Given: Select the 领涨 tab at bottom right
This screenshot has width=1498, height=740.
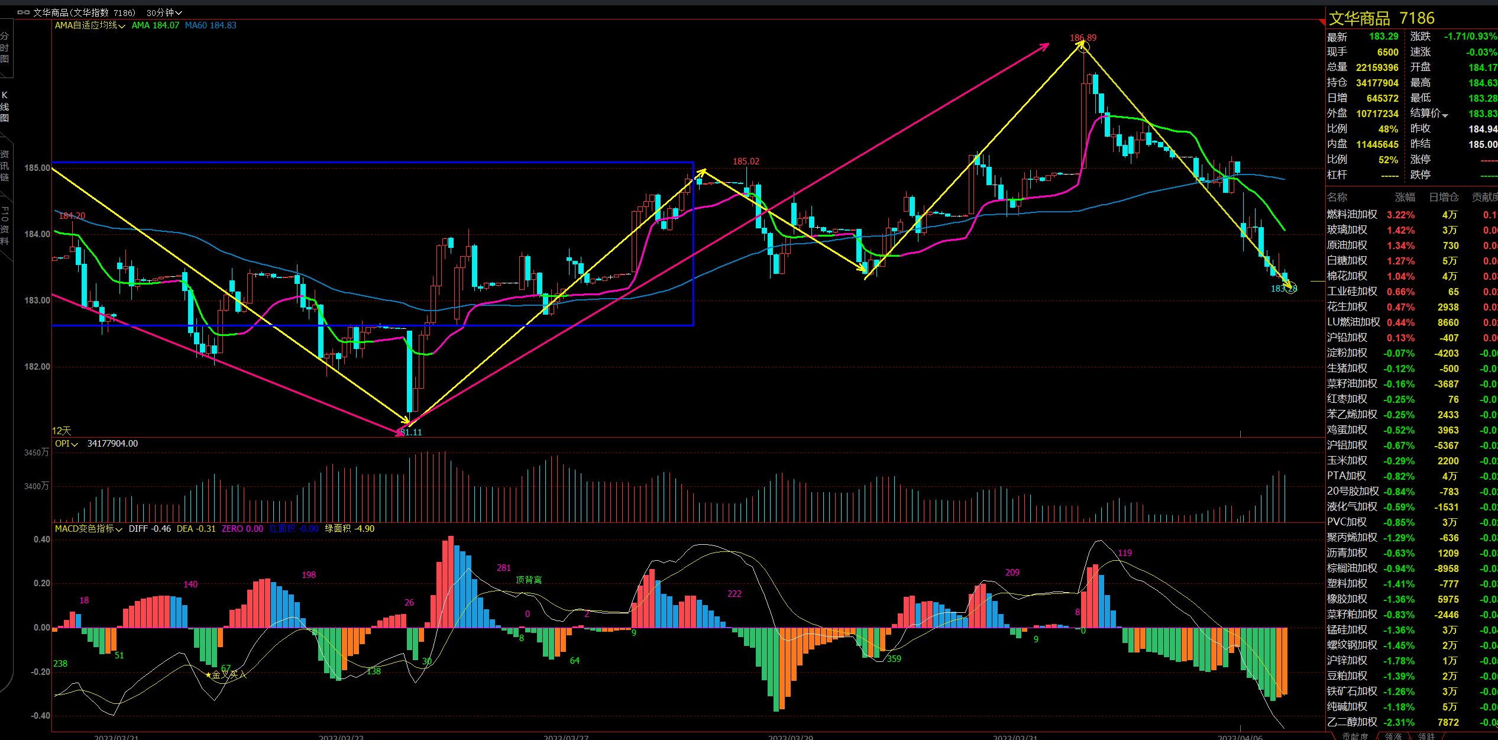Looking at the screenshot, I should point(1393,736).
